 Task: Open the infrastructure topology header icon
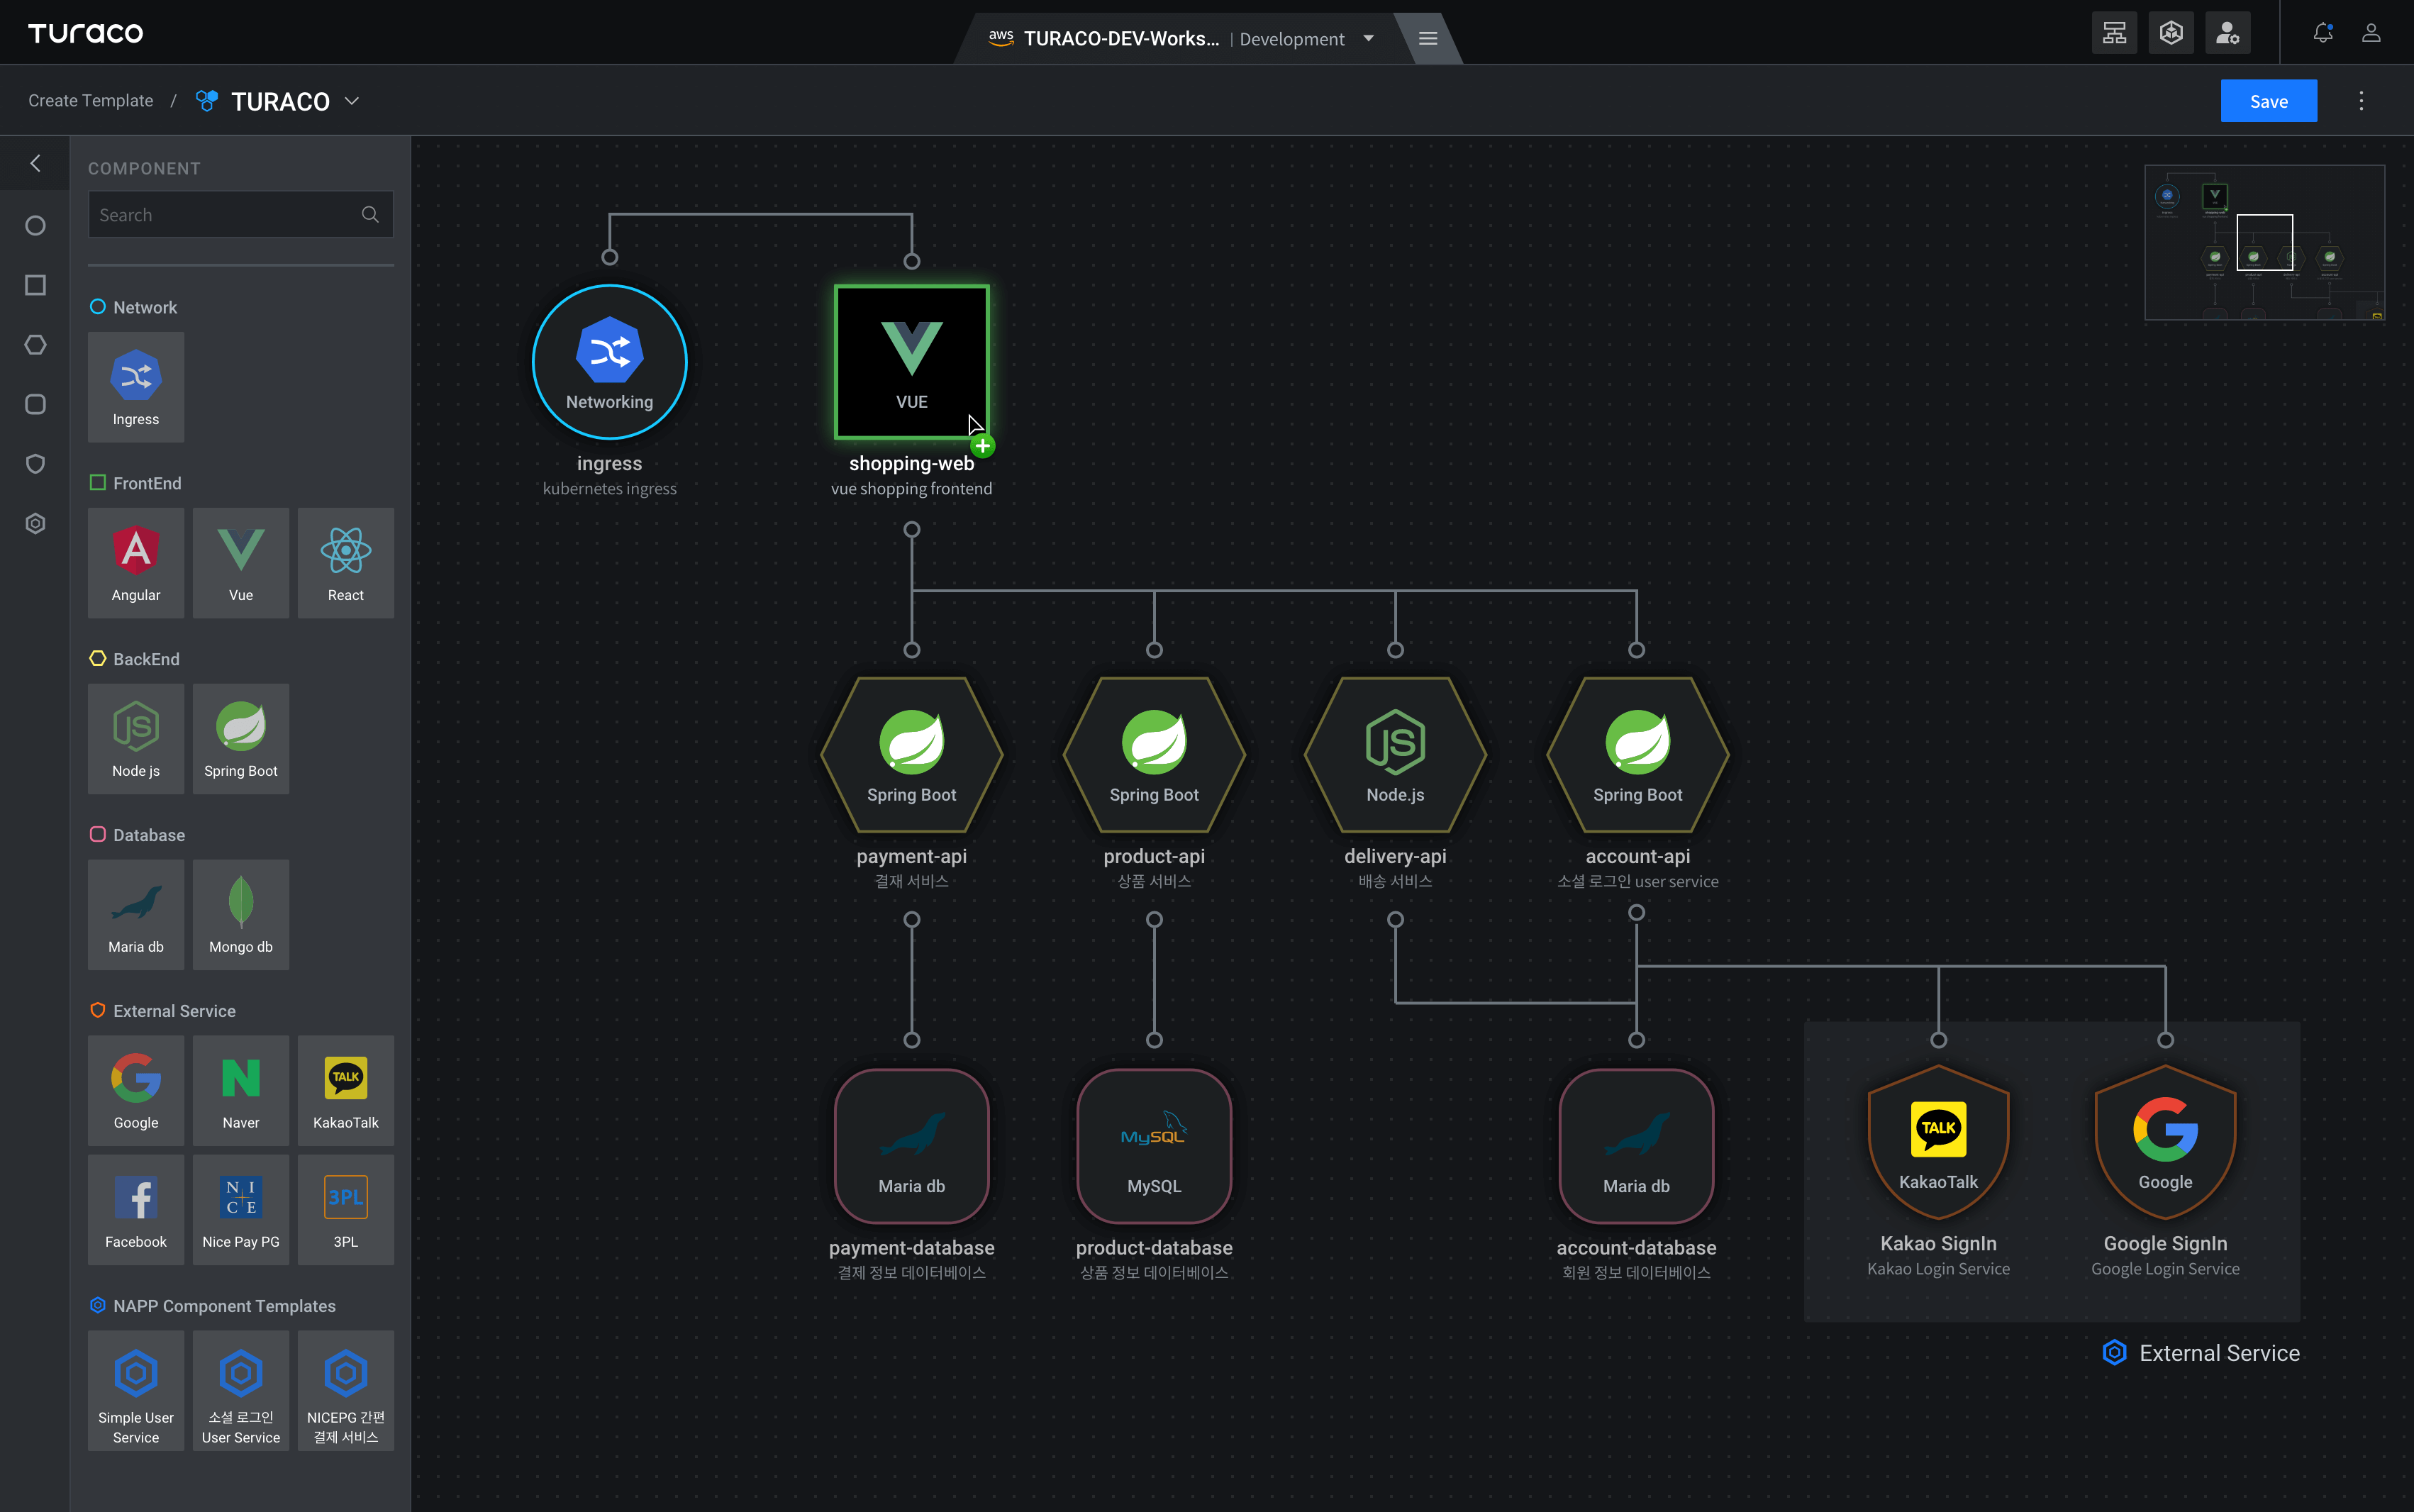point(2115,33)
